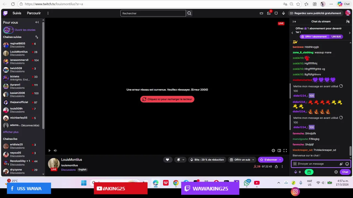Open WhatsApp from the taskbar
Viewport: 353px width, 198px height.
(247, 183)
